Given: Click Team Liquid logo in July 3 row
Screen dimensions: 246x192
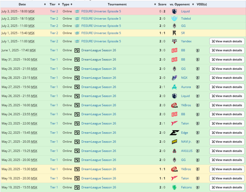Looking at the screenshot, I should (x=174, y=11).
